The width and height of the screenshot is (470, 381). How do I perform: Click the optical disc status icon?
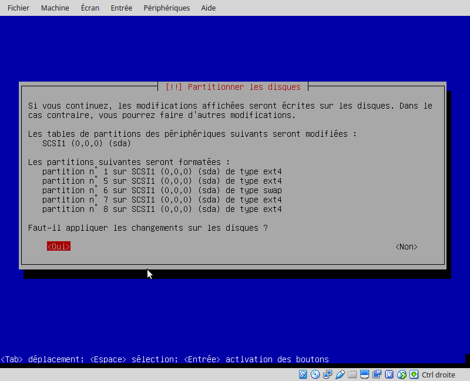coord(315,375)
